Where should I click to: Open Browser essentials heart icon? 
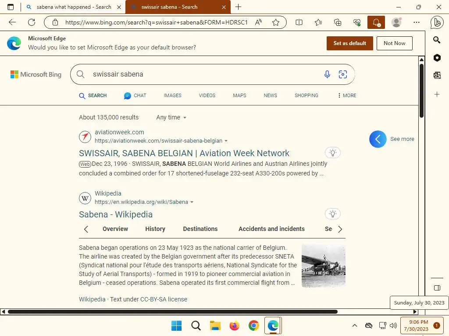tap(357, 22)
